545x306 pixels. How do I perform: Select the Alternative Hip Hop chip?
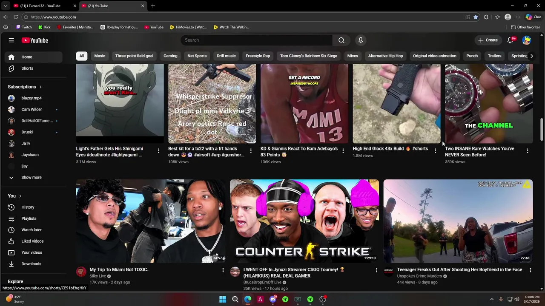coord(385,56)
